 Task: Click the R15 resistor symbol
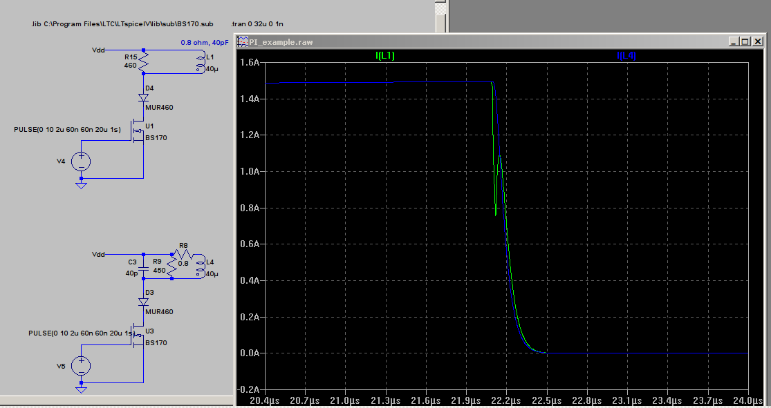[x=144, y=62]
